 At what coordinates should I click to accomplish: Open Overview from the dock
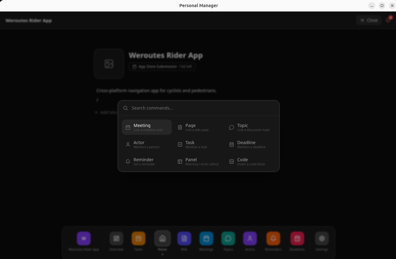coord(116,238)
